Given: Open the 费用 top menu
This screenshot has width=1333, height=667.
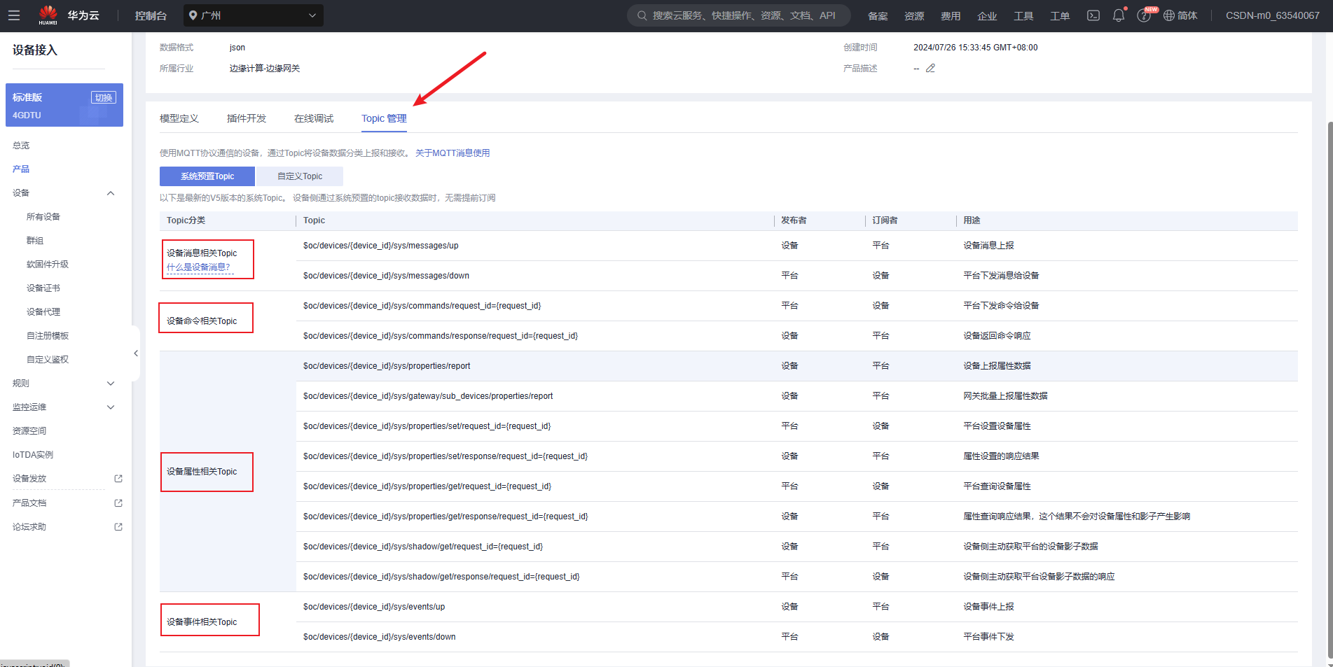Looking at the screenshot, I should point(951,15).
